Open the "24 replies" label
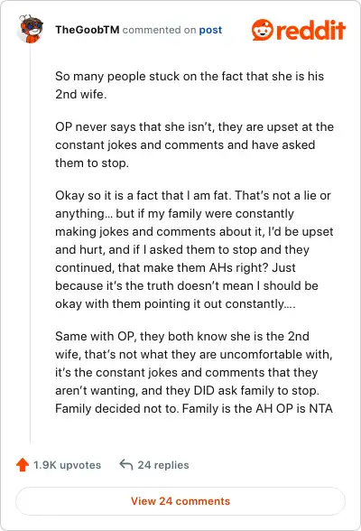This screenshot has height=531, width=361. click(x=163, y=465)
